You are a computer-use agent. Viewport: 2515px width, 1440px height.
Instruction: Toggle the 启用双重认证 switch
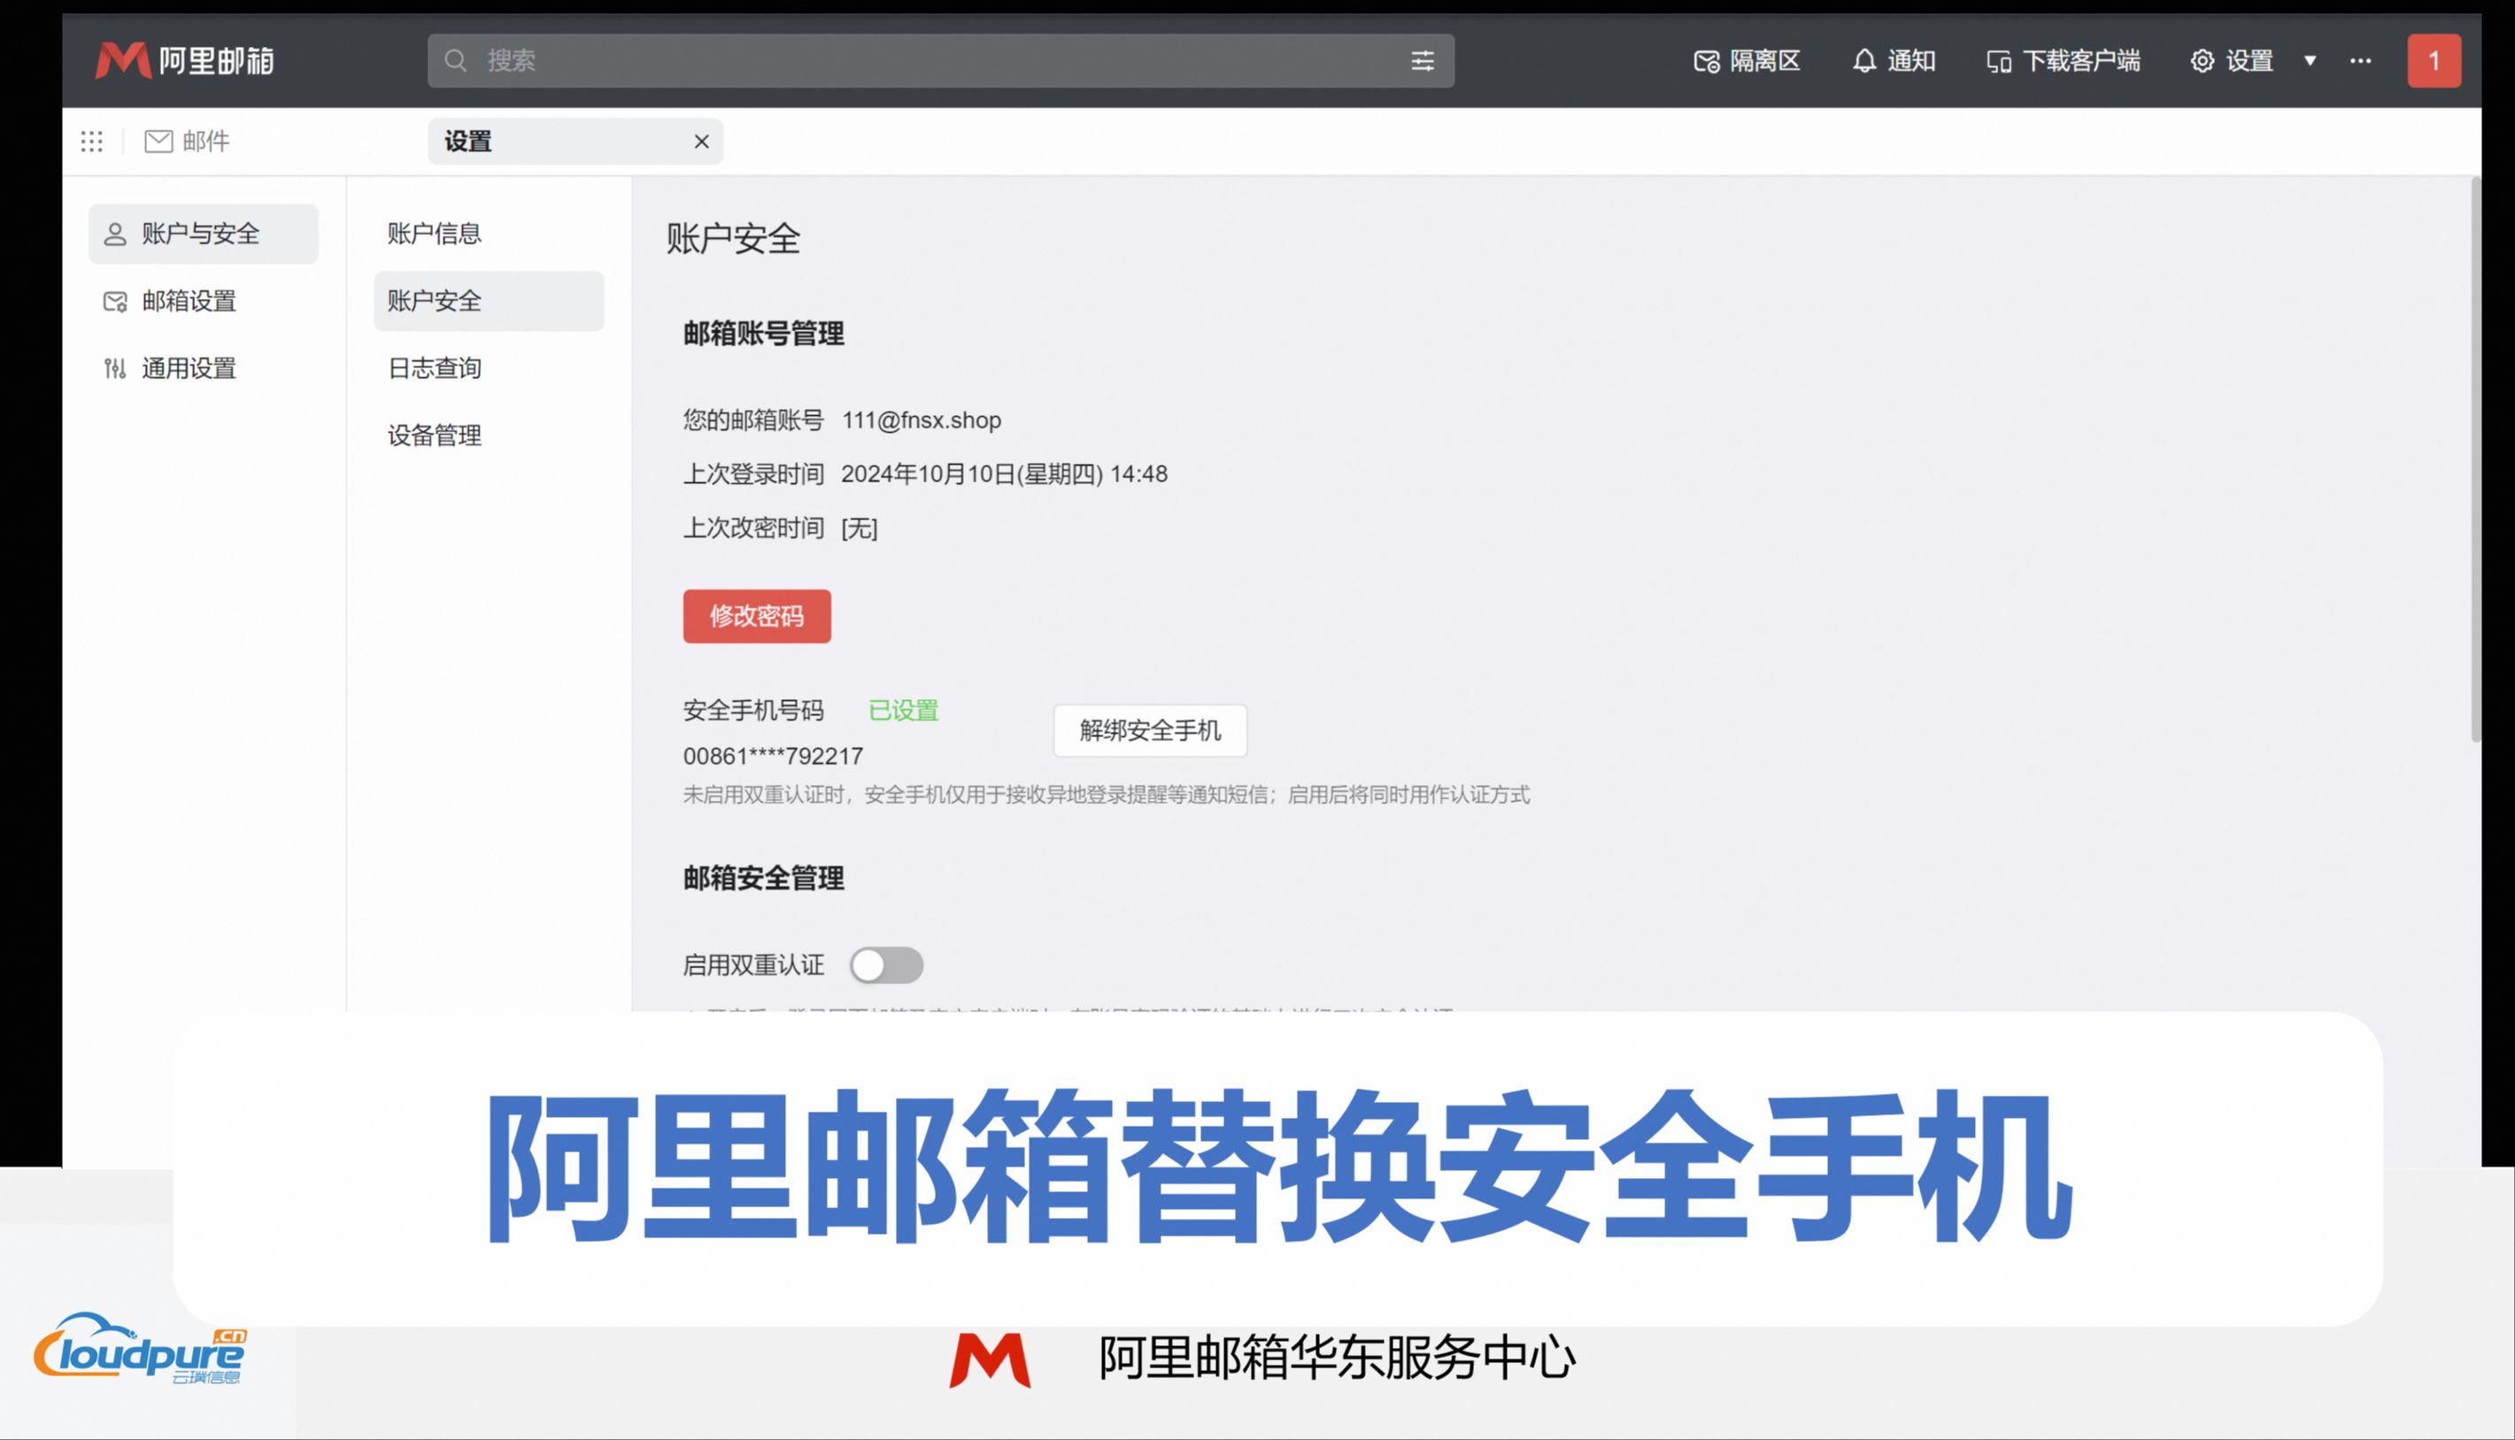pyautogui.click(x=886, y=966)
